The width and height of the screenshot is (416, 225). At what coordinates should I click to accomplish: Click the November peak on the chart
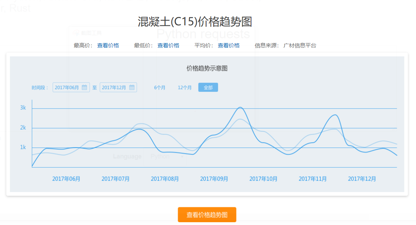pos(334,115)
